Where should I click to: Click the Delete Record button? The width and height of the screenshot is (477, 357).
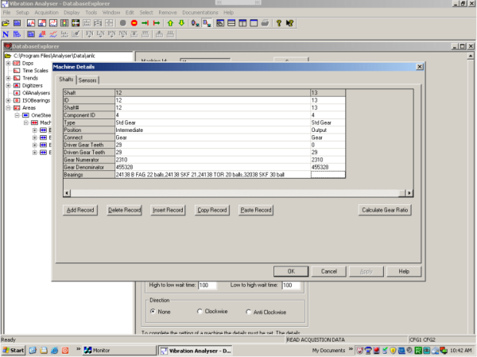125,210
